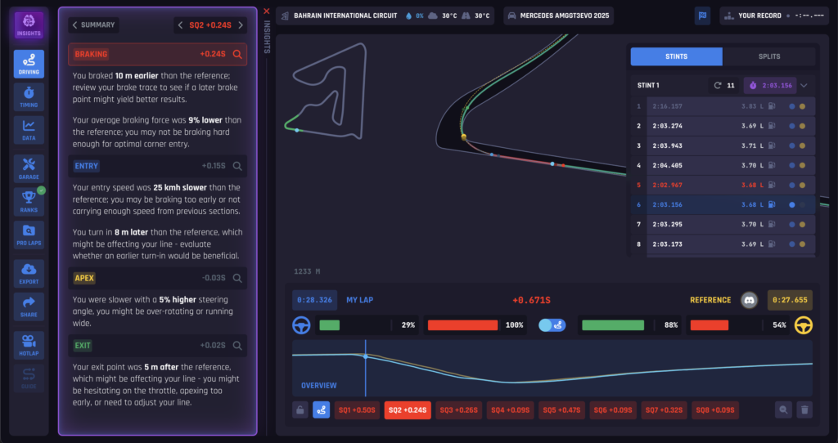Open the Ranks trophy section

coord(29,202)
